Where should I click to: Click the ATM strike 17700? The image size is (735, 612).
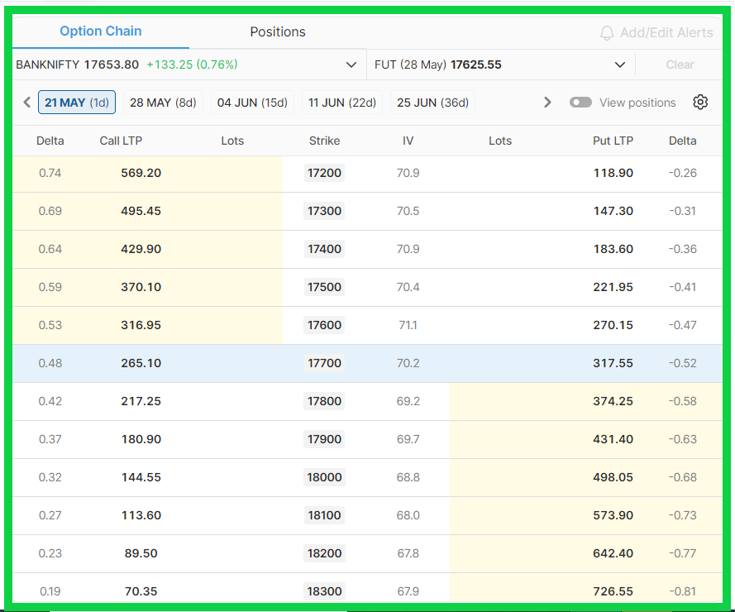[x=324, y=363]
